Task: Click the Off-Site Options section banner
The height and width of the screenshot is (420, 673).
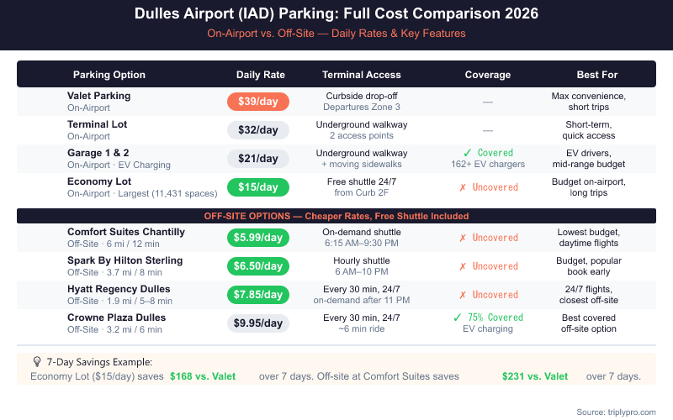Action: pos(336,216)
